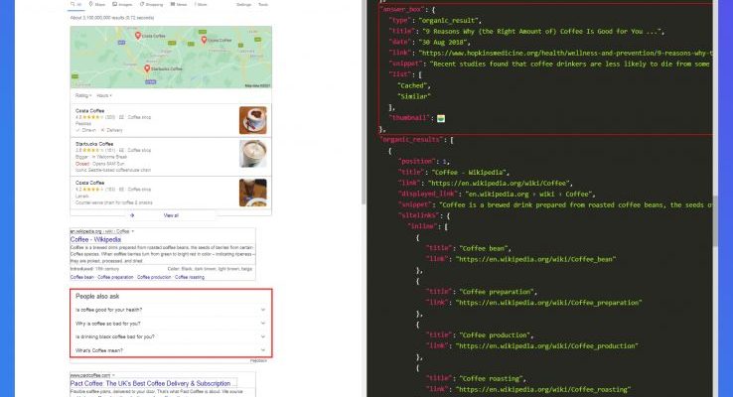
Task: Expand 'Is coffee good for your health?'
Action: pyautogui.click(x=169, y=310)
